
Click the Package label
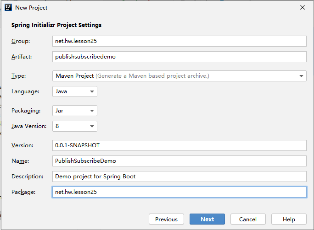(x=23, y=192)
